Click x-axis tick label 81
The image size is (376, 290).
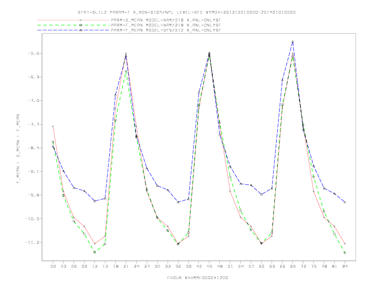click(335, 266)
